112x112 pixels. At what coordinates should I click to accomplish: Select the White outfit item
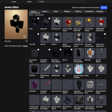(x=90, y=69)
